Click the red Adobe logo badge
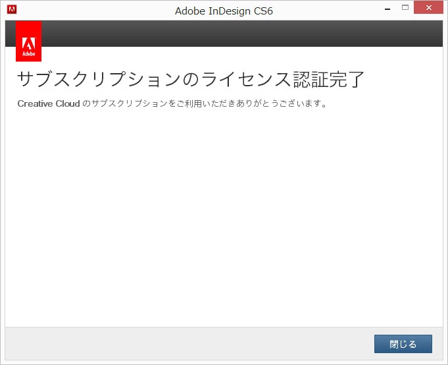This screenshot has width=448, height=365. (28, 42)
